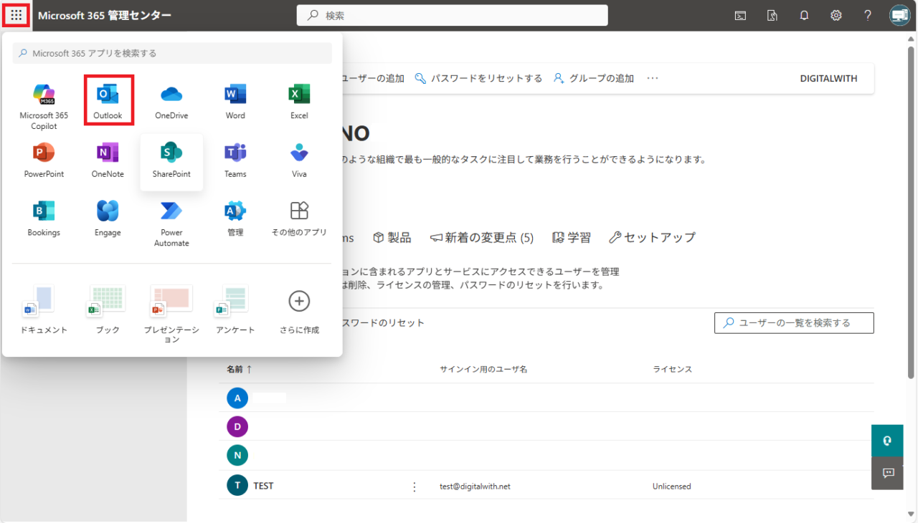Create a new Excel ブック
This screenshot has width=918, height=523.
pyautogui.click(x=108, y=310)
